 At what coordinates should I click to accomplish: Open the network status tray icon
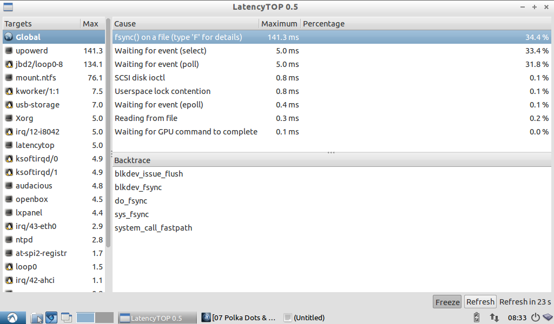[494, 318]
